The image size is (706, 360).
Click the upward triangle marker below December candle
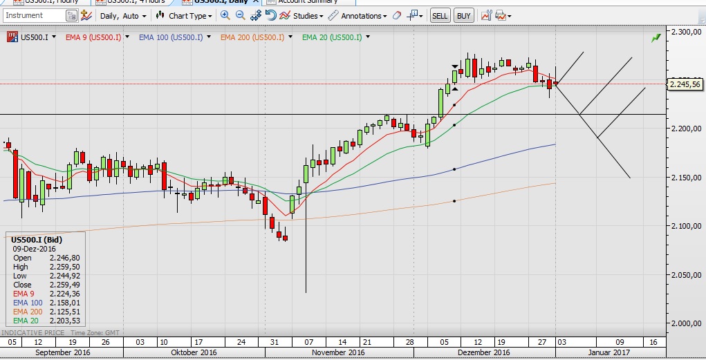click(x=455, y=89)
